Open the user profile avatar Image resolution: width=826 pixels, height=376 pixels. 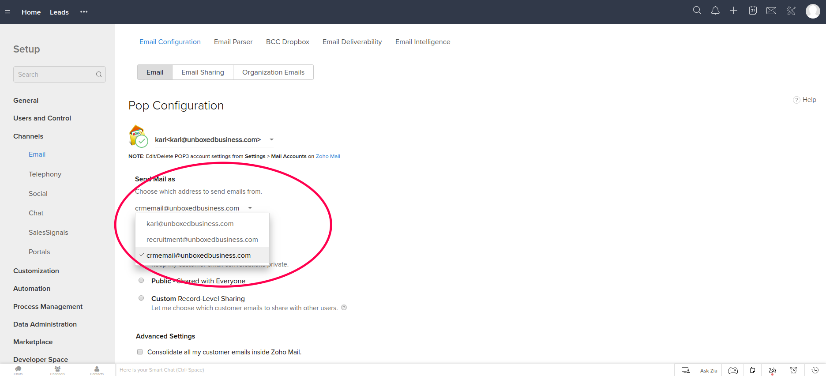813,11
